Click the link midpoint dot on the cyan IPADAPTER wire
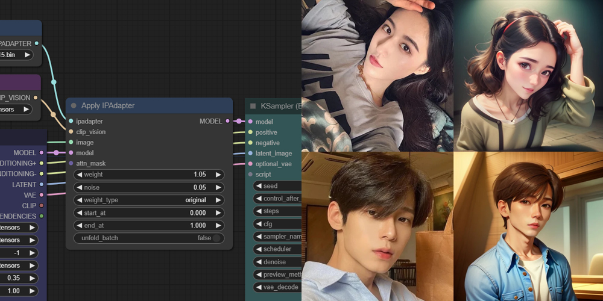 pyautogui.click(x=54, y=82)
